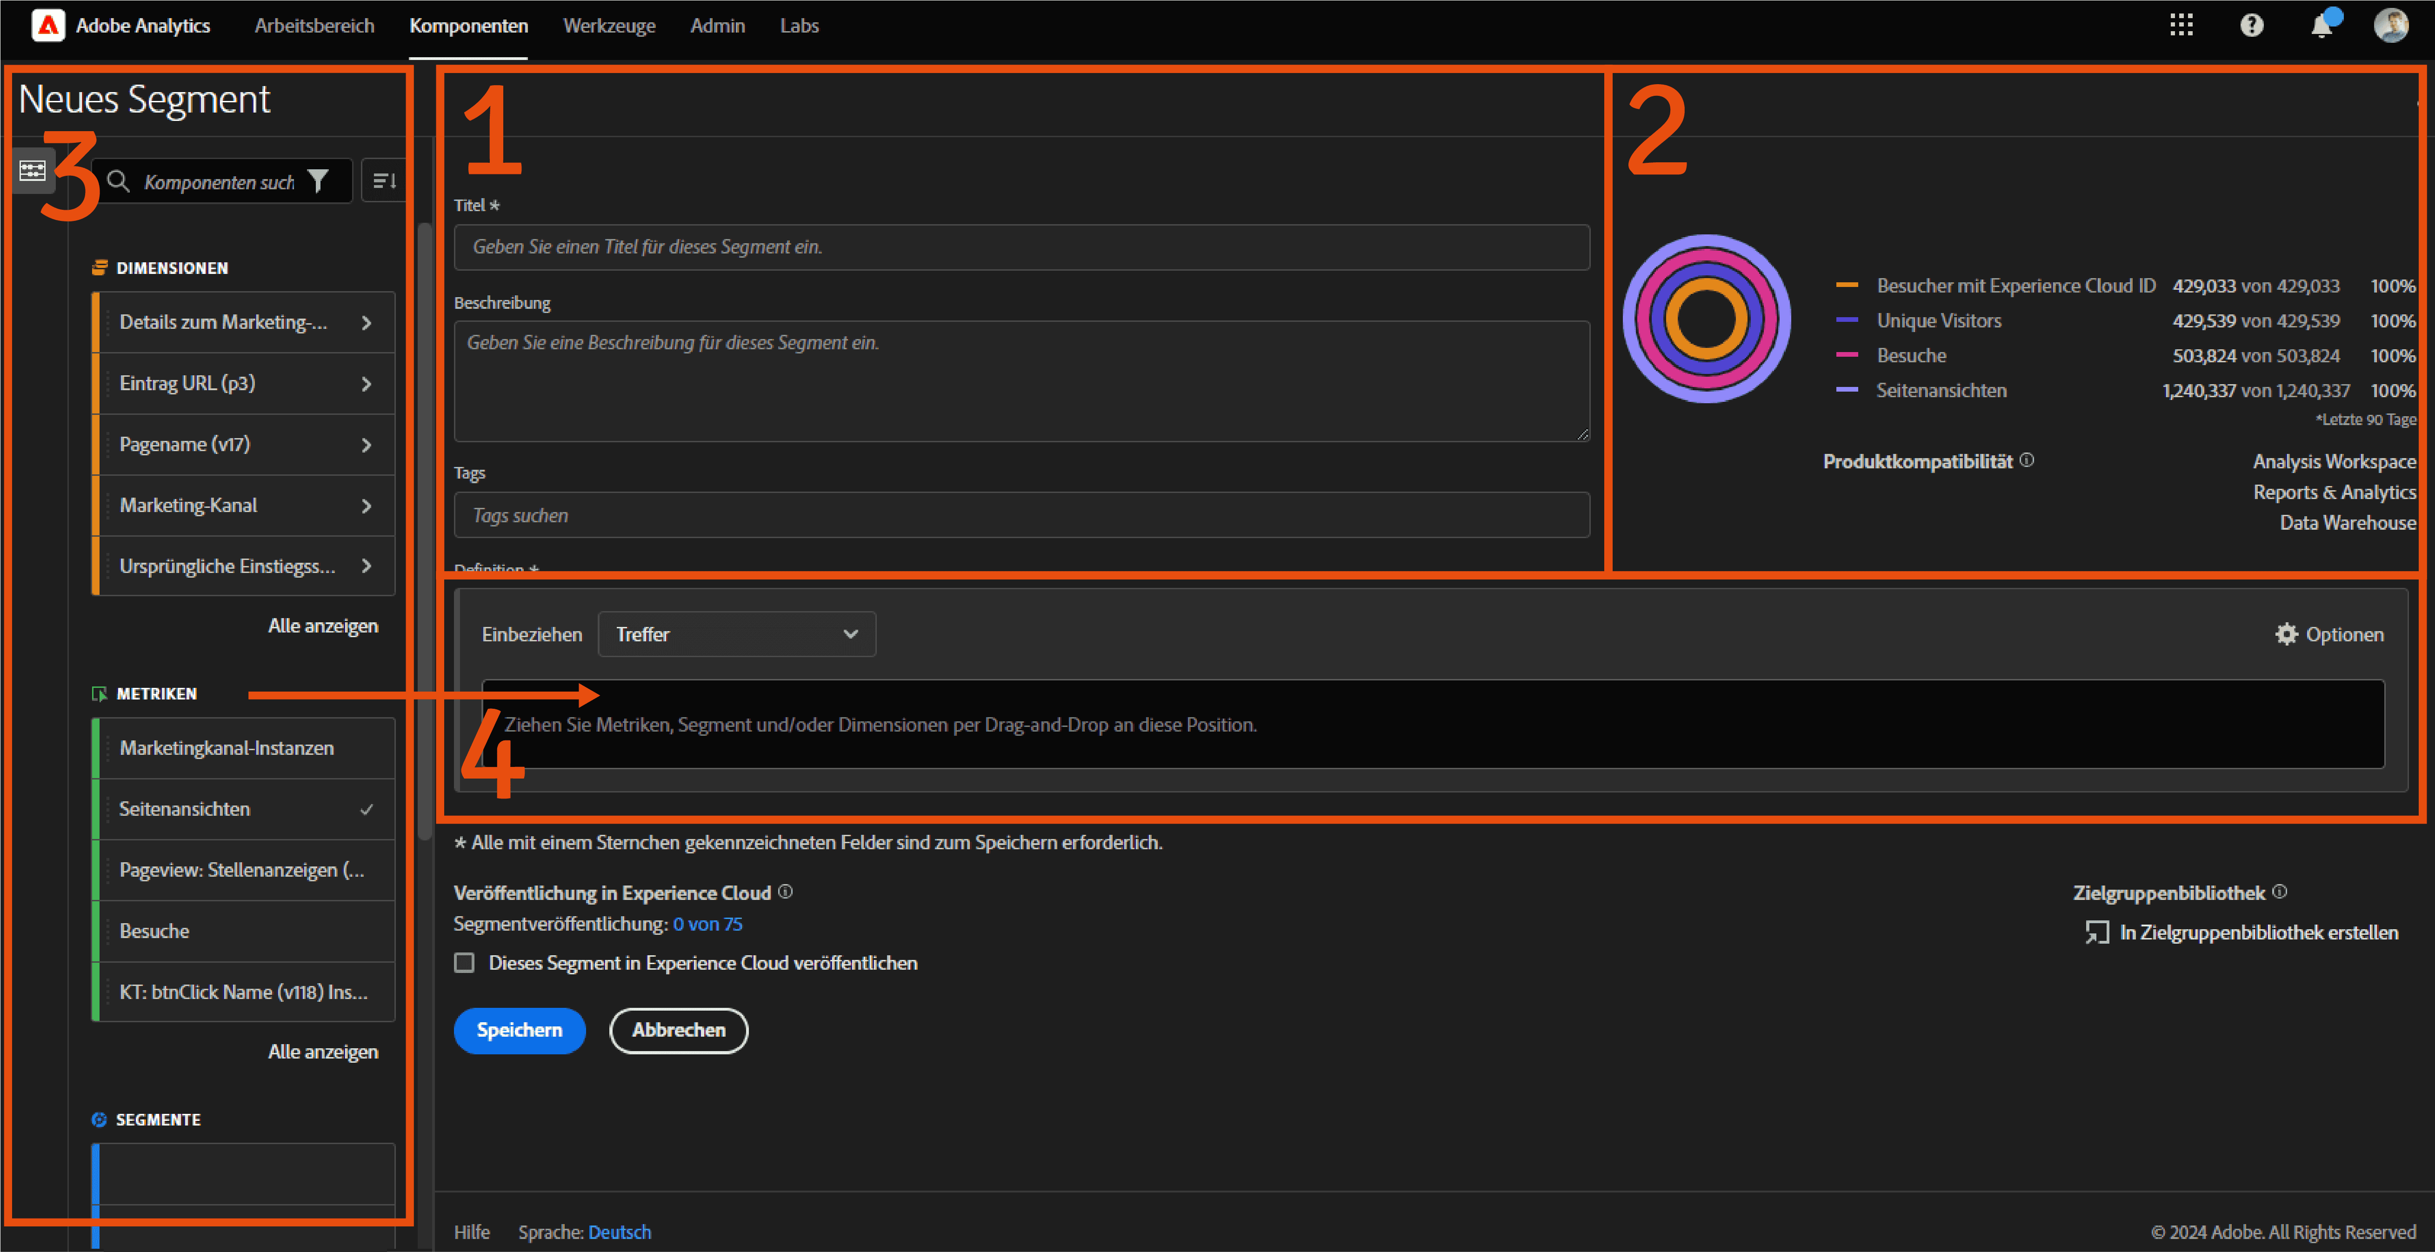The width and height of the screenshot is (2435, 1252).
Task: Click the audience library create icon
Action: (2096, 932)
